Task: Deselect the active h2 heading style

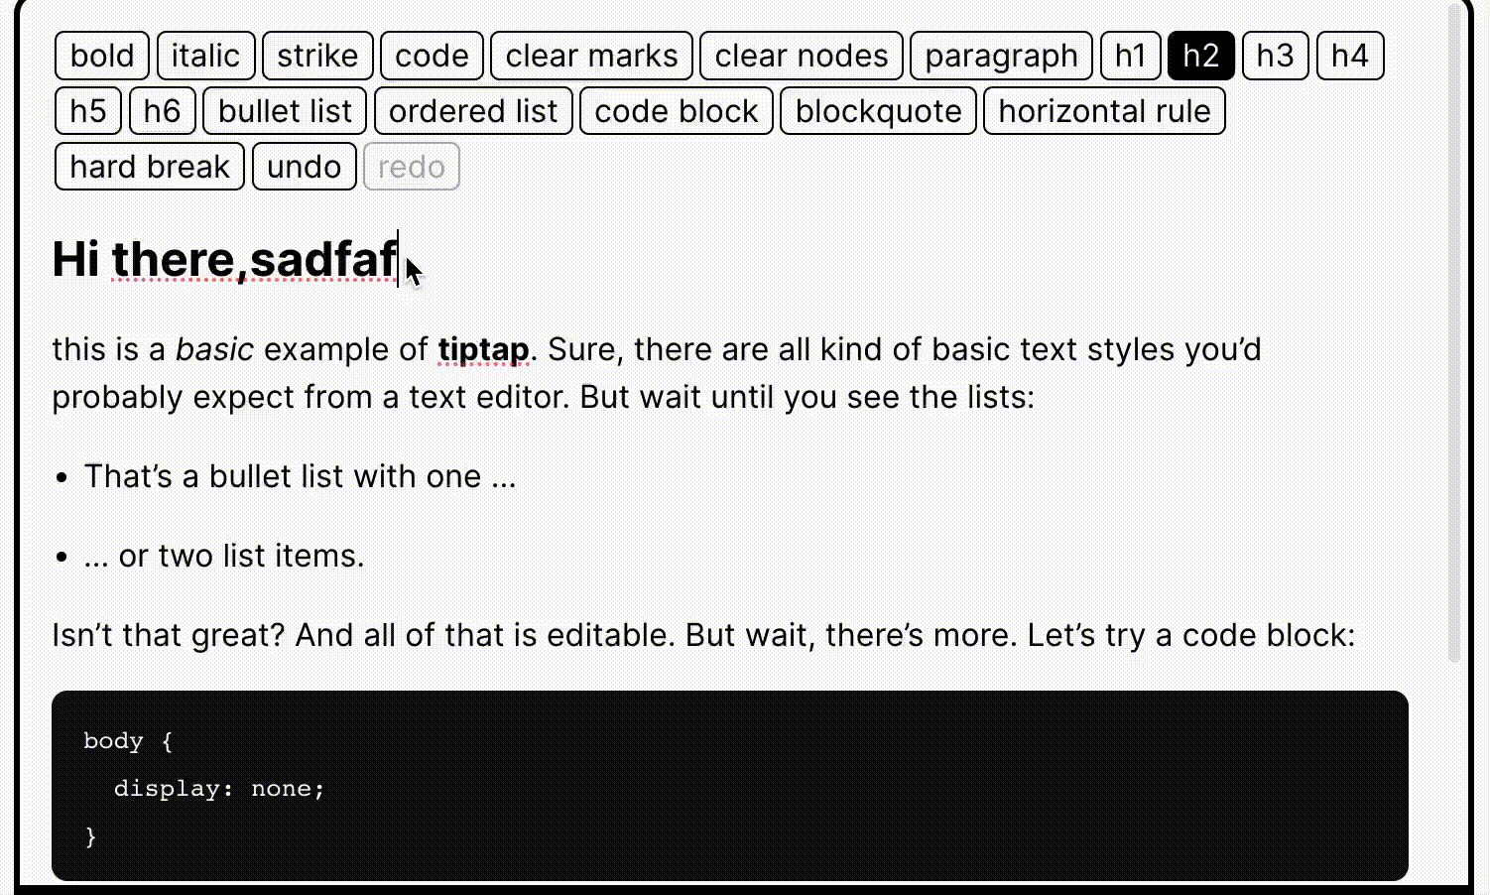Action: pyautogui.click(x=1200, y=56)
